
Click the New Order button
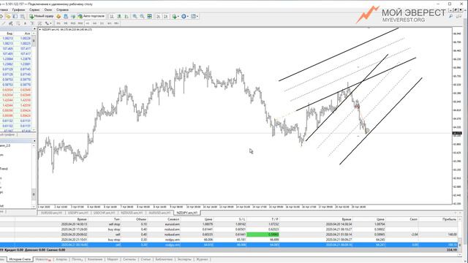tap(41, 16)
